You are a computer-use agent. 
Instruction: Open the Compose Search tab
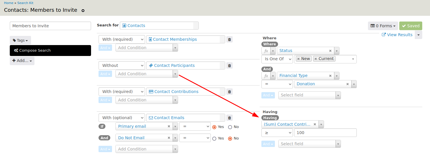tap(50, 51)
